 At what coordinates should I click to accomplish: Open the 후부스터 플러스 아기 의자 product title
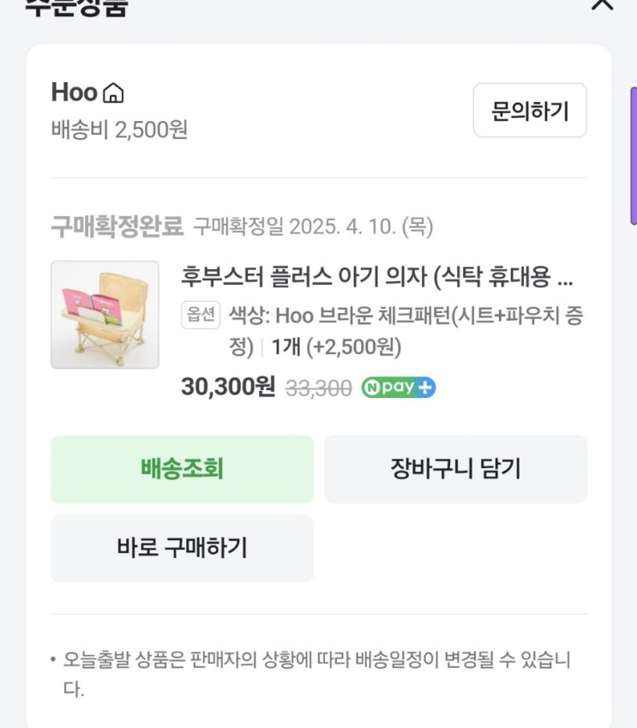pyautogui.click(x=377, y=278)
